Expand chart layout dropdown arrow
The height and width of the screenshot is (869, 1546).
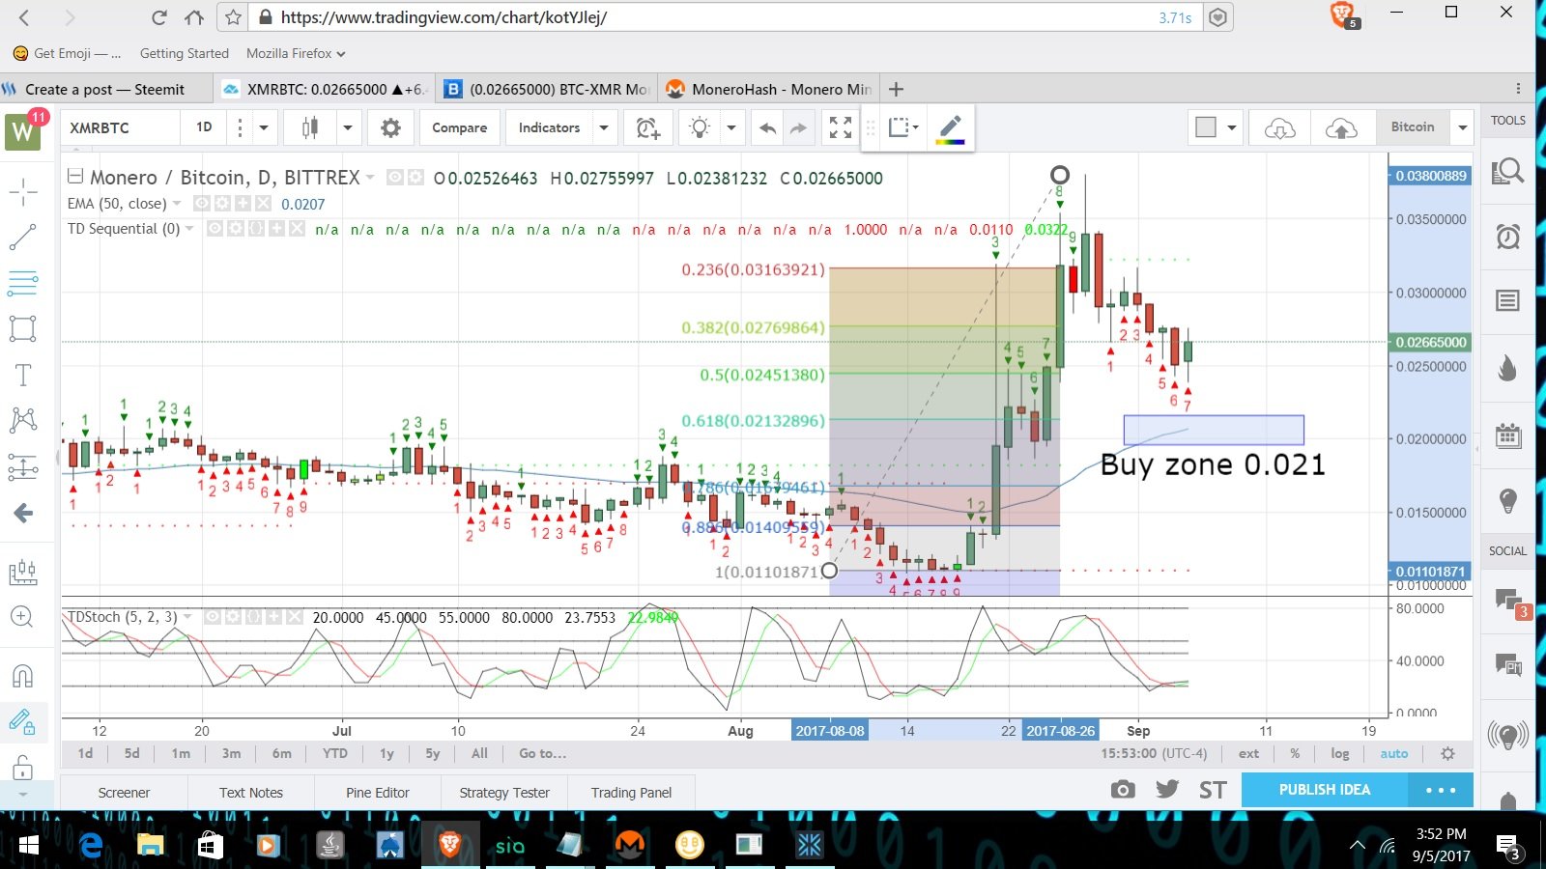tap(1231, 127)
